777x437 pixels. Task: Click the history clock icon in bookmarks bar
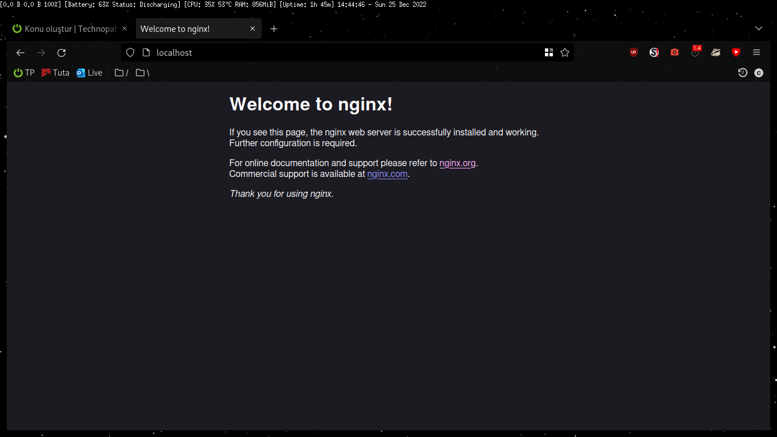(x=742, y=73)
